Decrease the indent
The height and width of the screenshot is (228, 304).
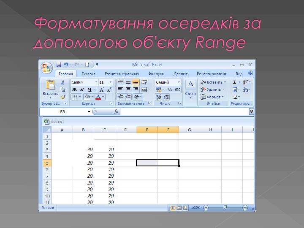pos(121,97)
